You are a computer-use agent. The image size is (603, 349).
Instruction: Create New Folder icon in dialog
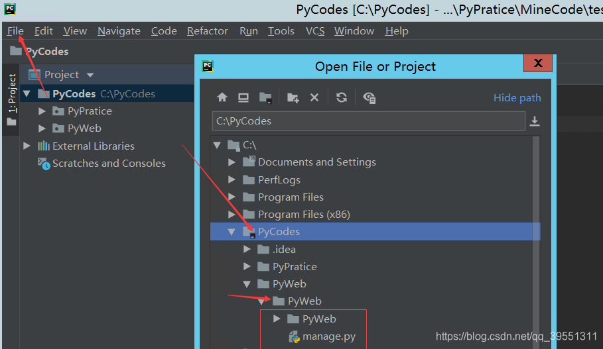293,98
